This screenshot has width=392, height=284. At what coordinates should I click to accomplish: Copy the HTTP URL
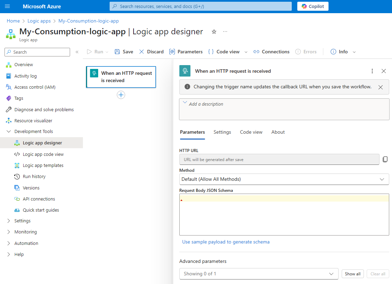[385, 159]
